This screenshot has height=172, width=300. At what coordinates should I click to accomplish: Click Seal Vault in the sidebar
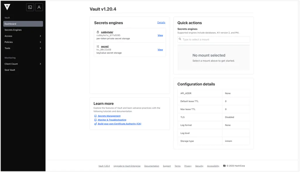(x=23, y=70)
